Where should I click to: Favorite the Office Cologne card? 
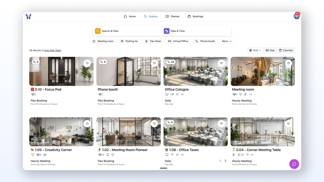coord(221,63)
